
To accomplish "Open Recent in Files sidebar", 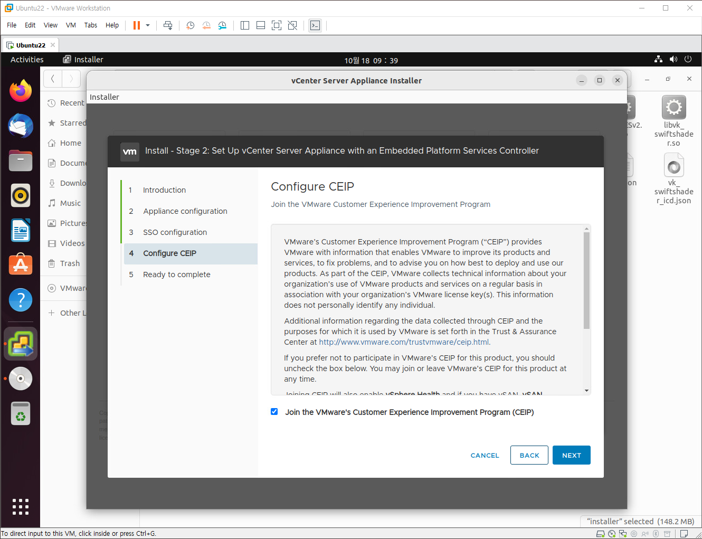I will pos(65,103).
